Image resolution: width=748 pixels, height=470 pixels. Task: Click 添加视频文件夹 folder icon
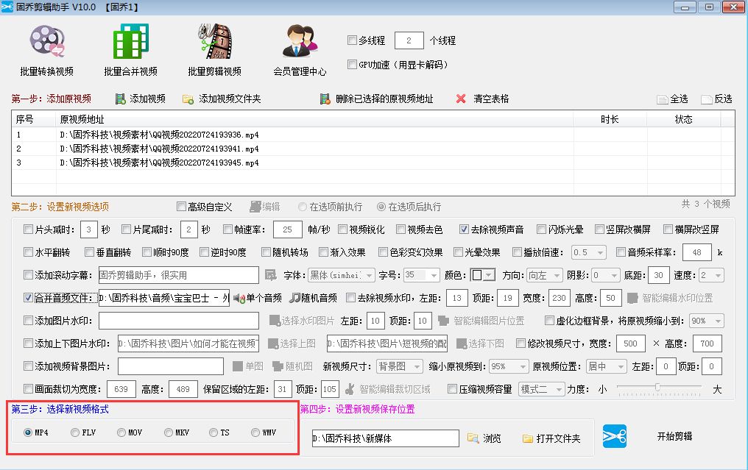coord(188,99)
